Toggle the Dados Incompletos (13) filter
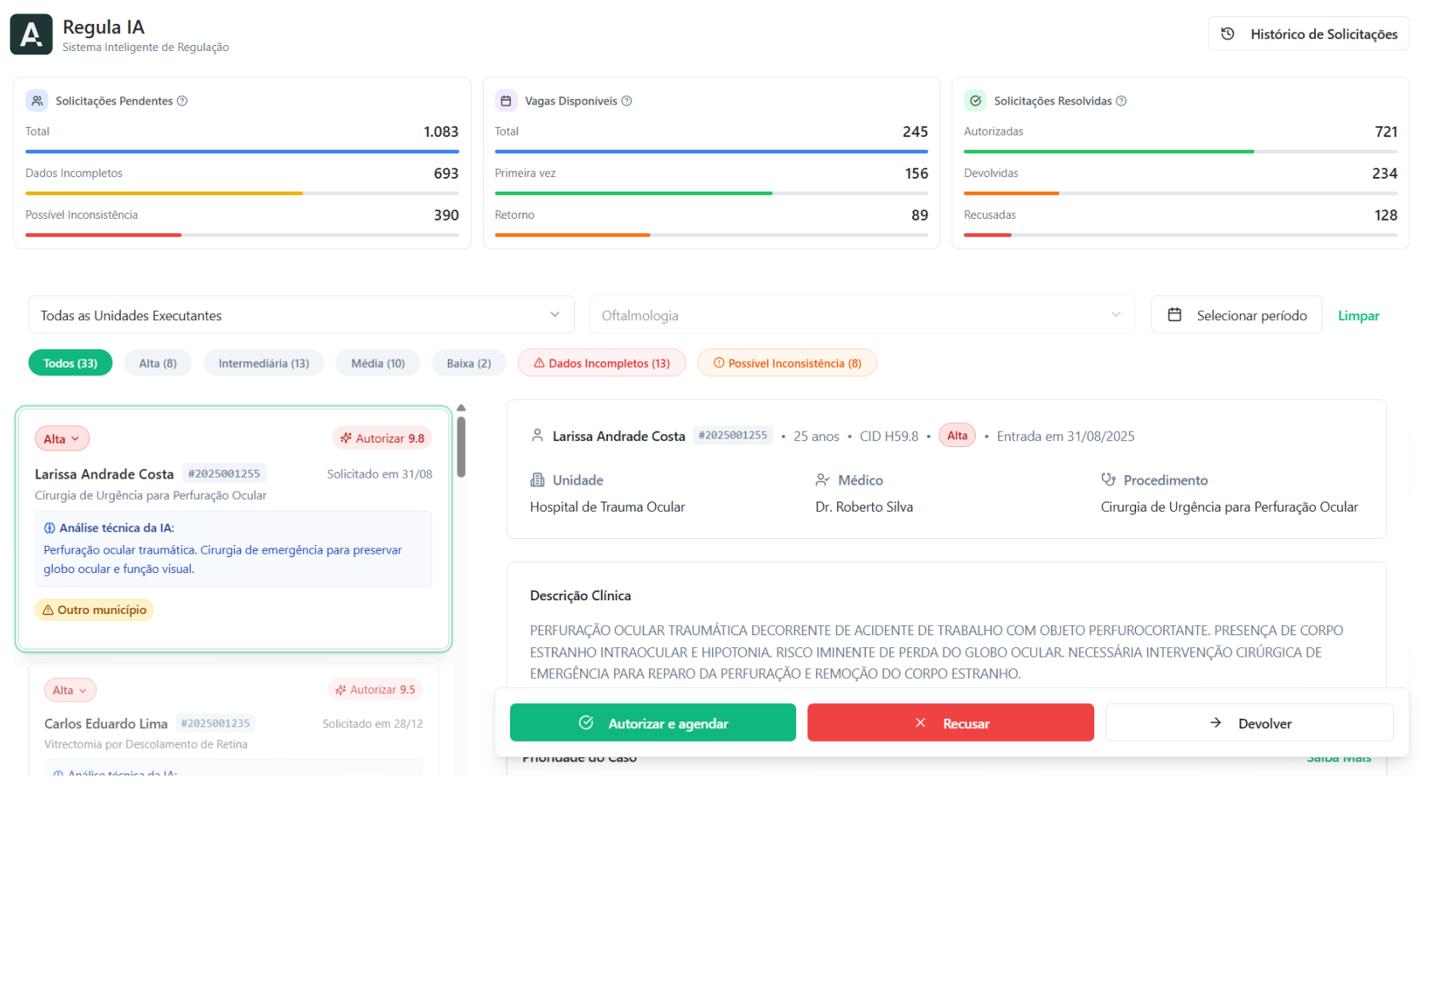Screen dimensions: 1429x998 (601, 363)
